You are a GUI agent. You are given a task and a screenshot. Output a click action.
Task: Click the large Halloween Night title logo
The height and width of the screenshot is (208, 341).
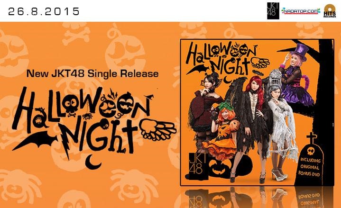click(93, 126)
